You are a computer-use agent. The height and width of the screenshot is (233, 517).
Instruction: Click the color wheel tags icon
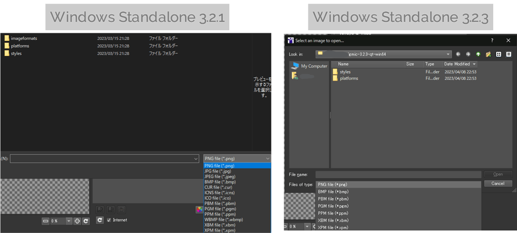point(199,210)
